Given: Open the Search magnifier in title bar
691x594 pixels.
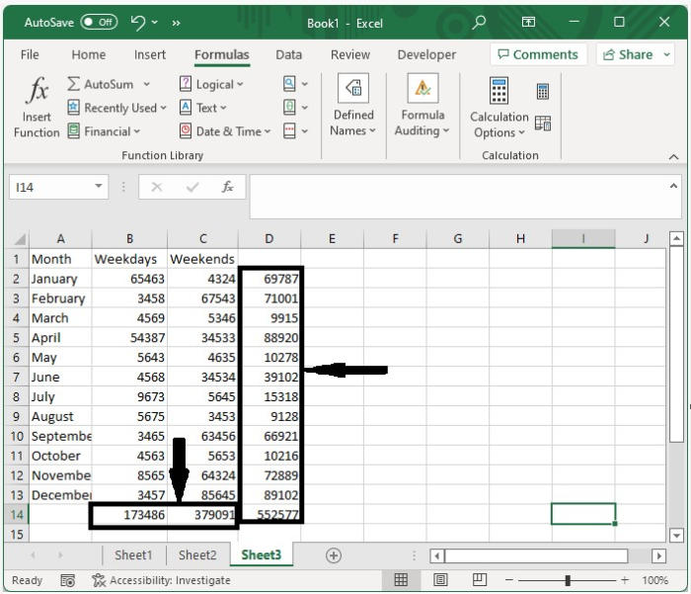Looking at the screenshot, I should [x=479, y=22].
